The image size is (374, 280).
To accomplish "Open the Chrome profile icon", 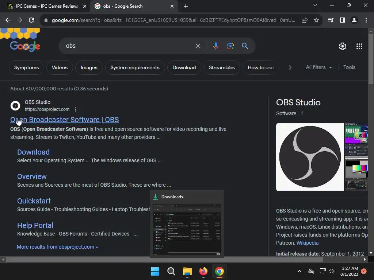I will 354,20.
